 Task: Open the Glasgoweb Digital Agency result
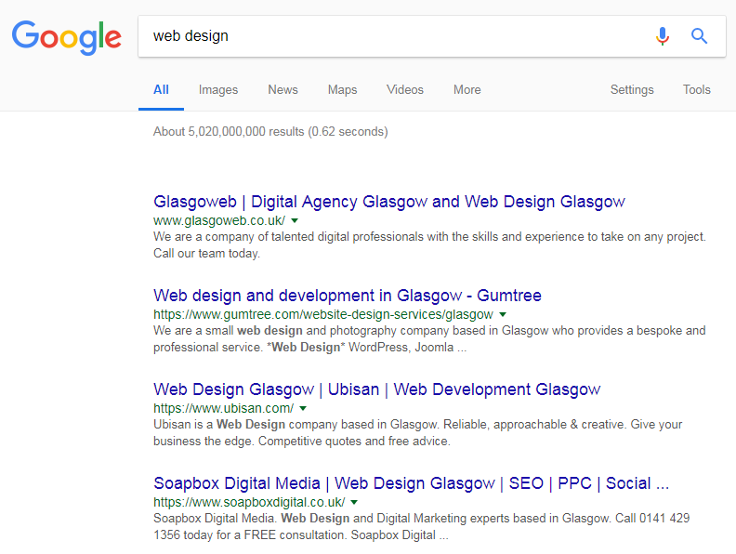click(389, 202)
